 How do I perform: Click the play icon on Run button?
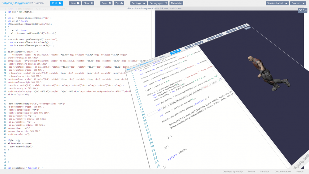[x=60, y=3]
